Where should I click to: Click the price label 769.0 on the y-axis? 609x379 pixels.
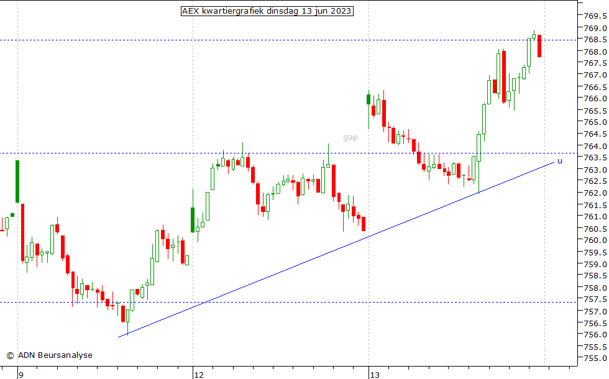click(x=595, y=29)
